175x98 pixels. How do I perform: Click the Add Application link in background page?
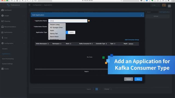click(x=164, y=12)
